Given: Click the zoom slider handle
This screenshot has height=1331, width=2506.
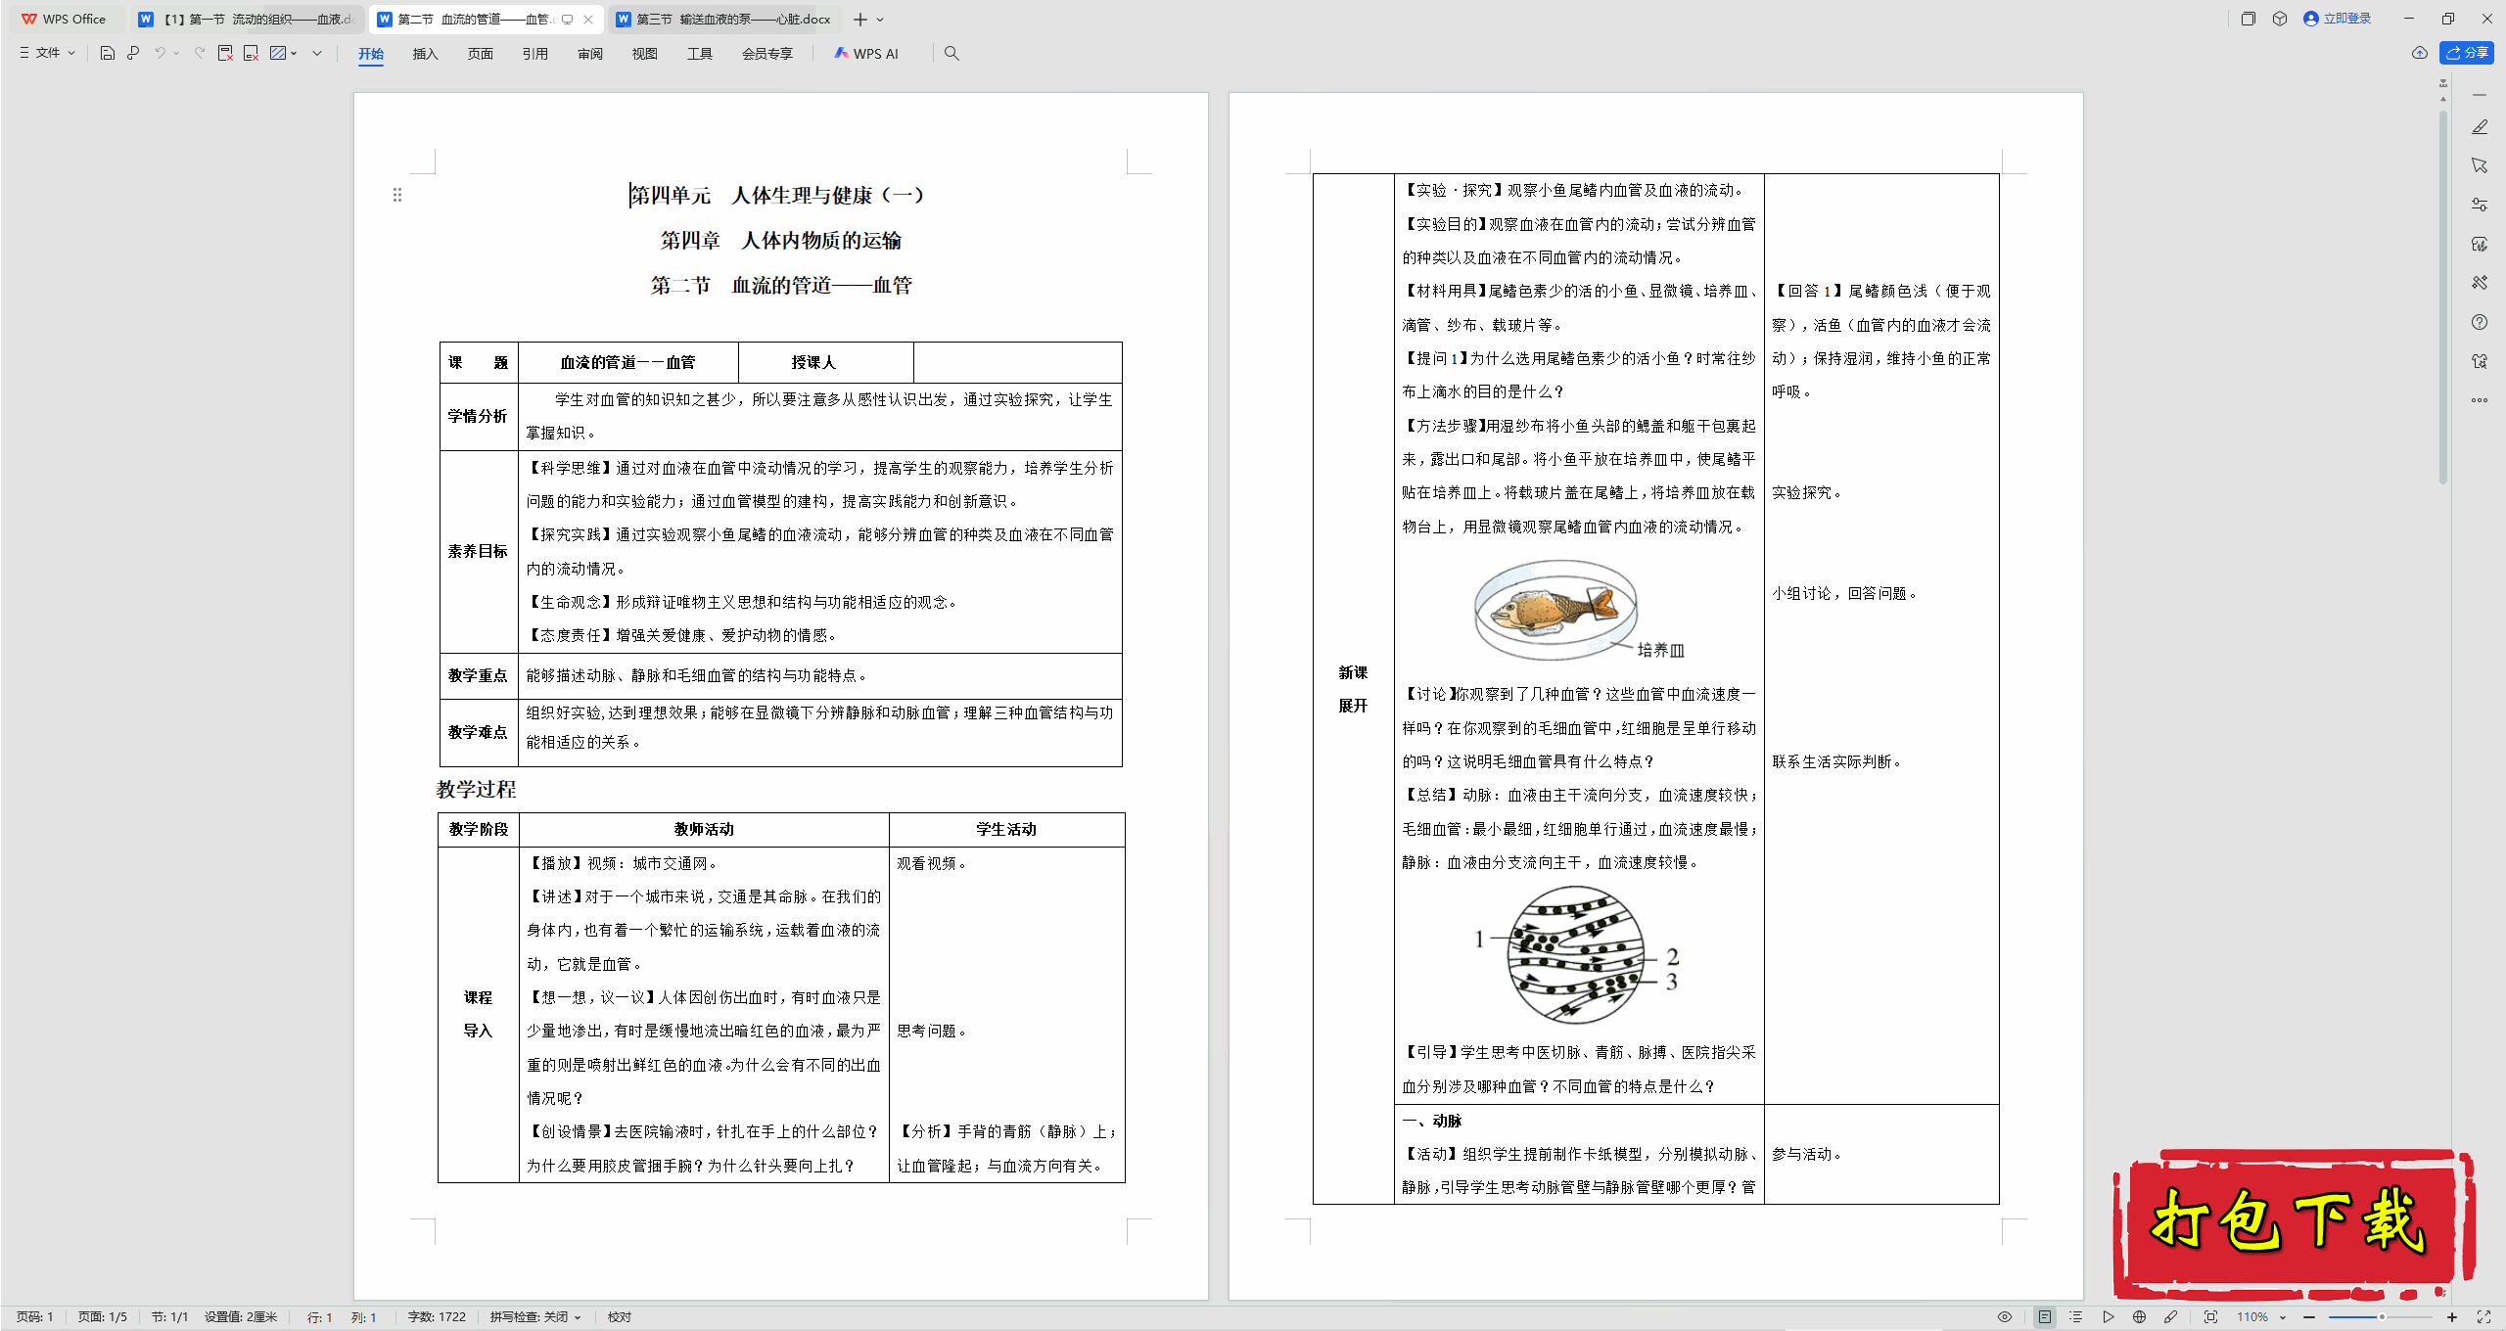Looking at the screenshot, I should coord(2382,1317).
